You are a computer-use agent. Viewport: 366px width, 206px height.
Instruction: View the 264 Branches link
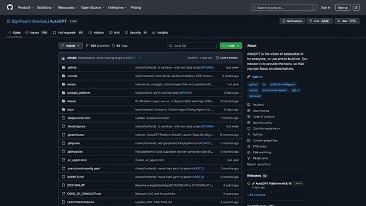[98, 46]
